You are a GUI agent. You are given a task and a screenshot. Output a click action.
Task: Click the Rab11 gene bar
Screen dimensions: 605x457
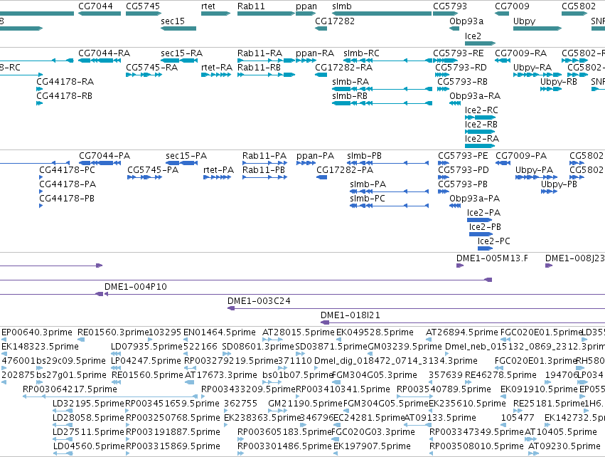point(266,14)
